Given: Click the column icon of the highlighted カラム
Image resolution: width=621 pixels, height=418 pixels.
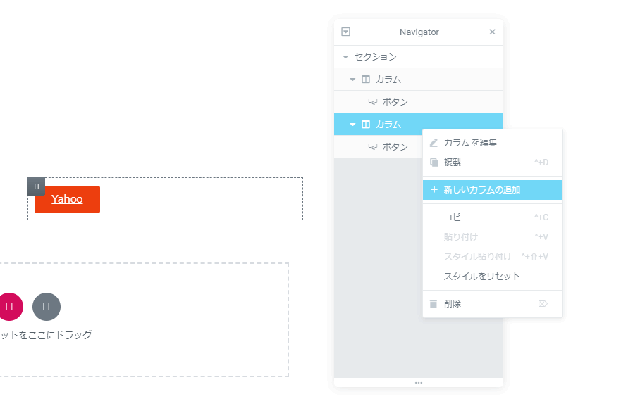Looking at the screenshot, I should [366, 125].
